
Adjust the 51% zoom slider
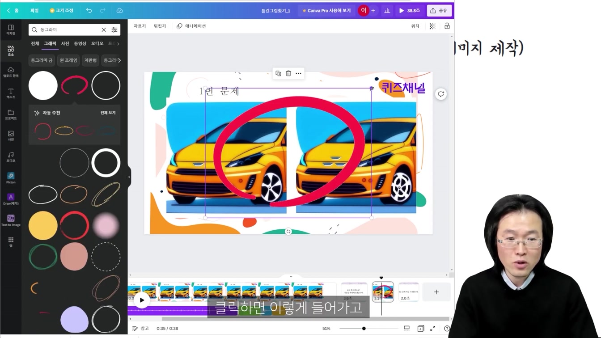tap(364, 329)
